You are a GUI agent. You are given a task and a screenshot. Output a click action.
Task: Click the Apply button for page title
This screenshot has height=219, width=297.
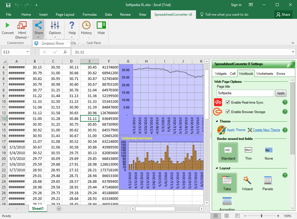[281, 93]
